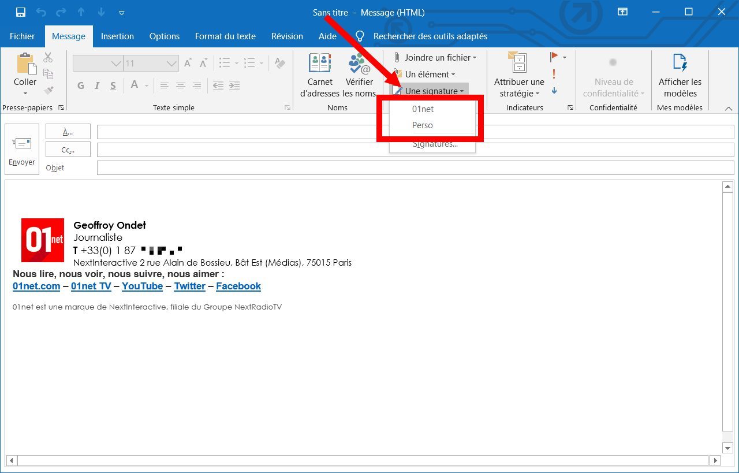Open the Facebook link in signature
This screenshot has width=739, height=473.
tap(238, 286)
